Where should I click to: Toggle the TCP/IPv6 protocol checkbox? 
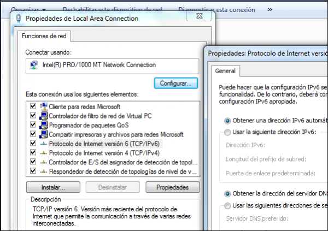[33, 143]
